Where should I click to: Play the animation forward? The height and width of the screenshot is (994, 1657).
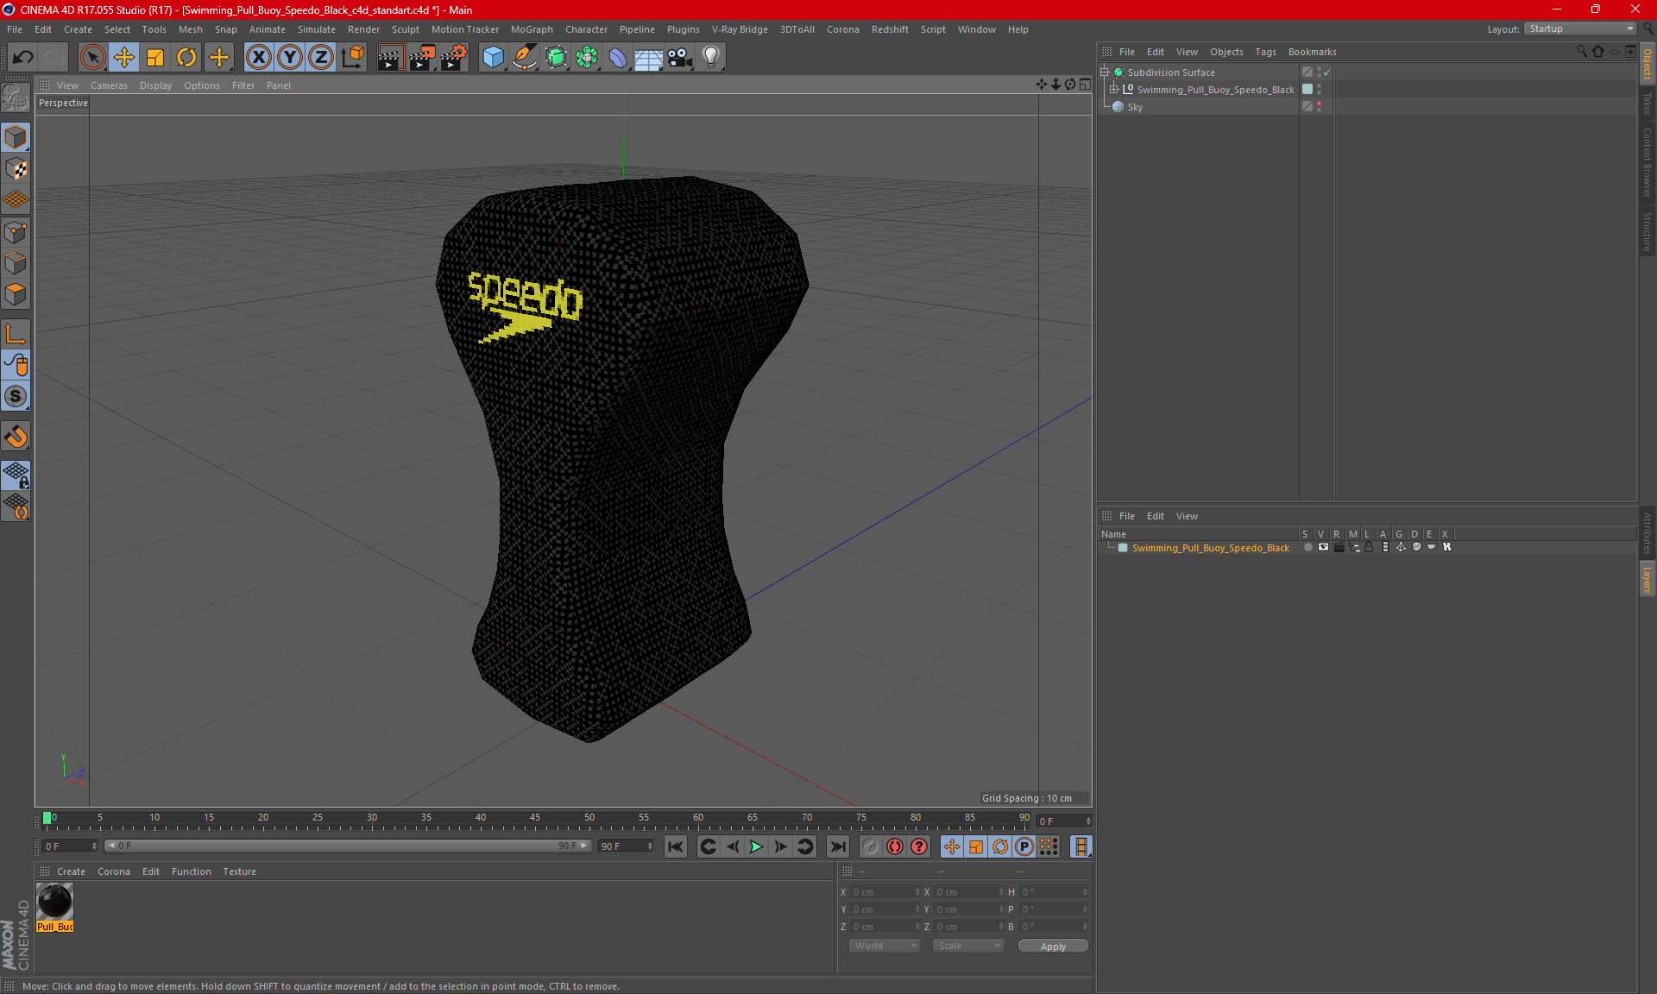point(756,846)
